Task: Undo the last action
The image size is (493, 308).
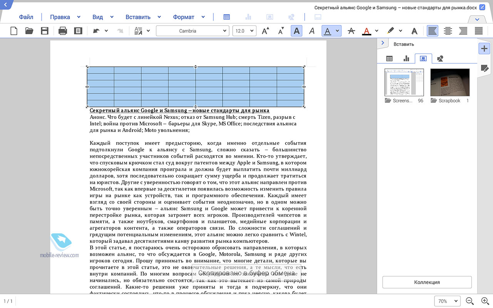Action: 96,31
